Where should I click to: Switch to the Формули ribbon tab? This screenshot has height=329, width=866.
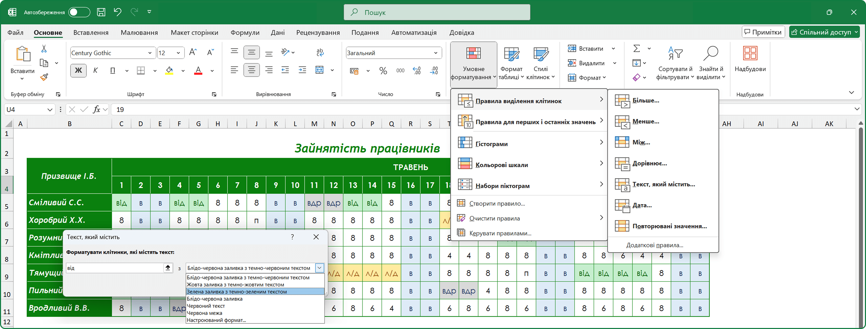coord(245,32)
